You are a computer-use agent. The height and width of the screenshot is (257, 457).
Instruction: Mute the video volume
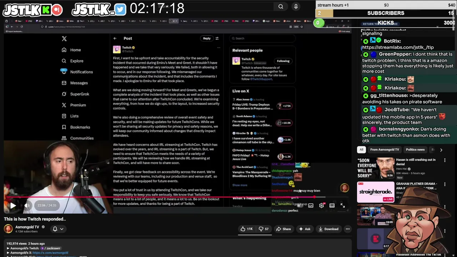click(27, 206)
